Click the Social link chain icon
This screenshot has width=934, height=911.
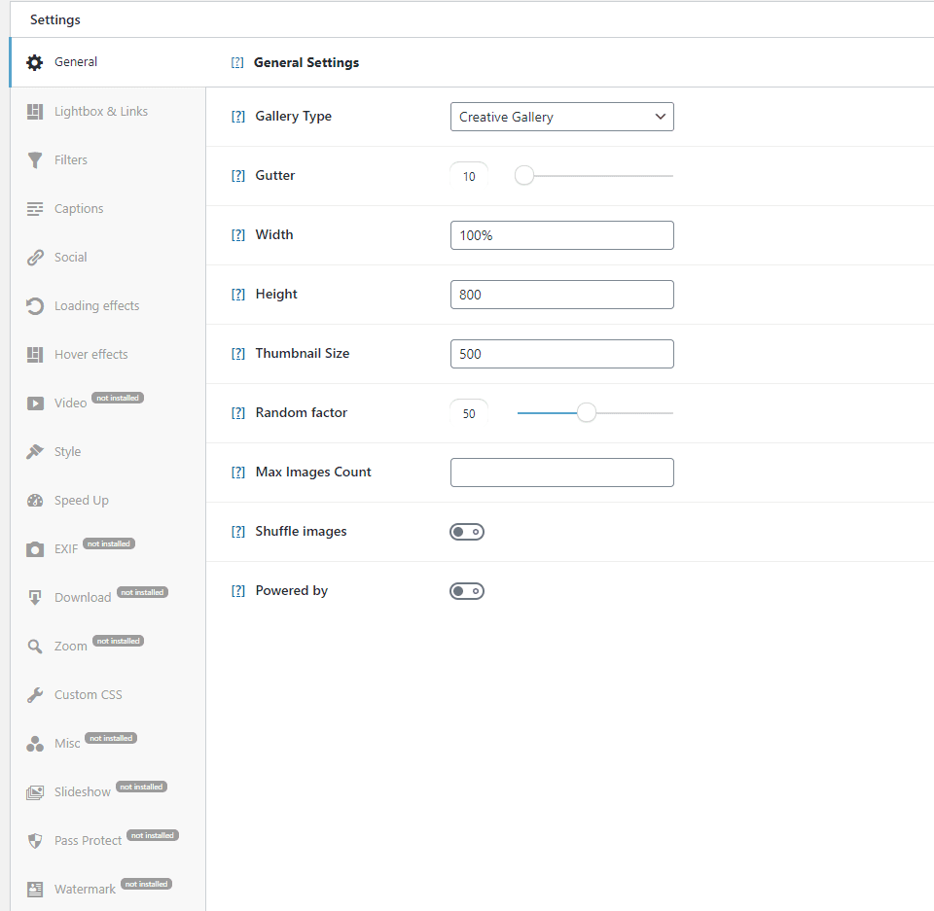click(35, 258)
